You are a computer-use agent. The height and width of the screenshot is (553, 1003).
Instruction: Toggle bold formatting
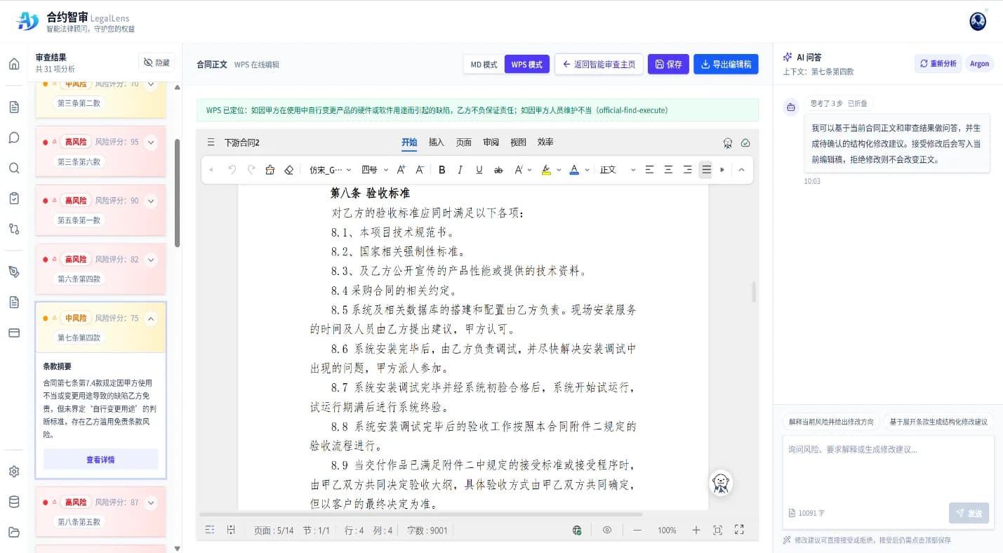[x=442, y=170]
